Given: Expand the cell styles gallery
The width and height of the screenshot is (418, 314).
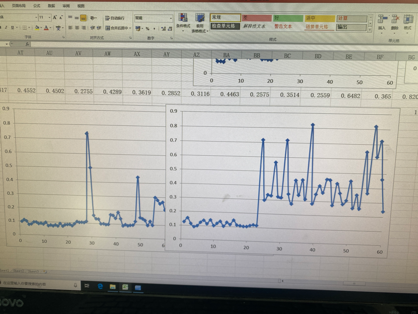Looking at the screenshot, I should (371, 29).
